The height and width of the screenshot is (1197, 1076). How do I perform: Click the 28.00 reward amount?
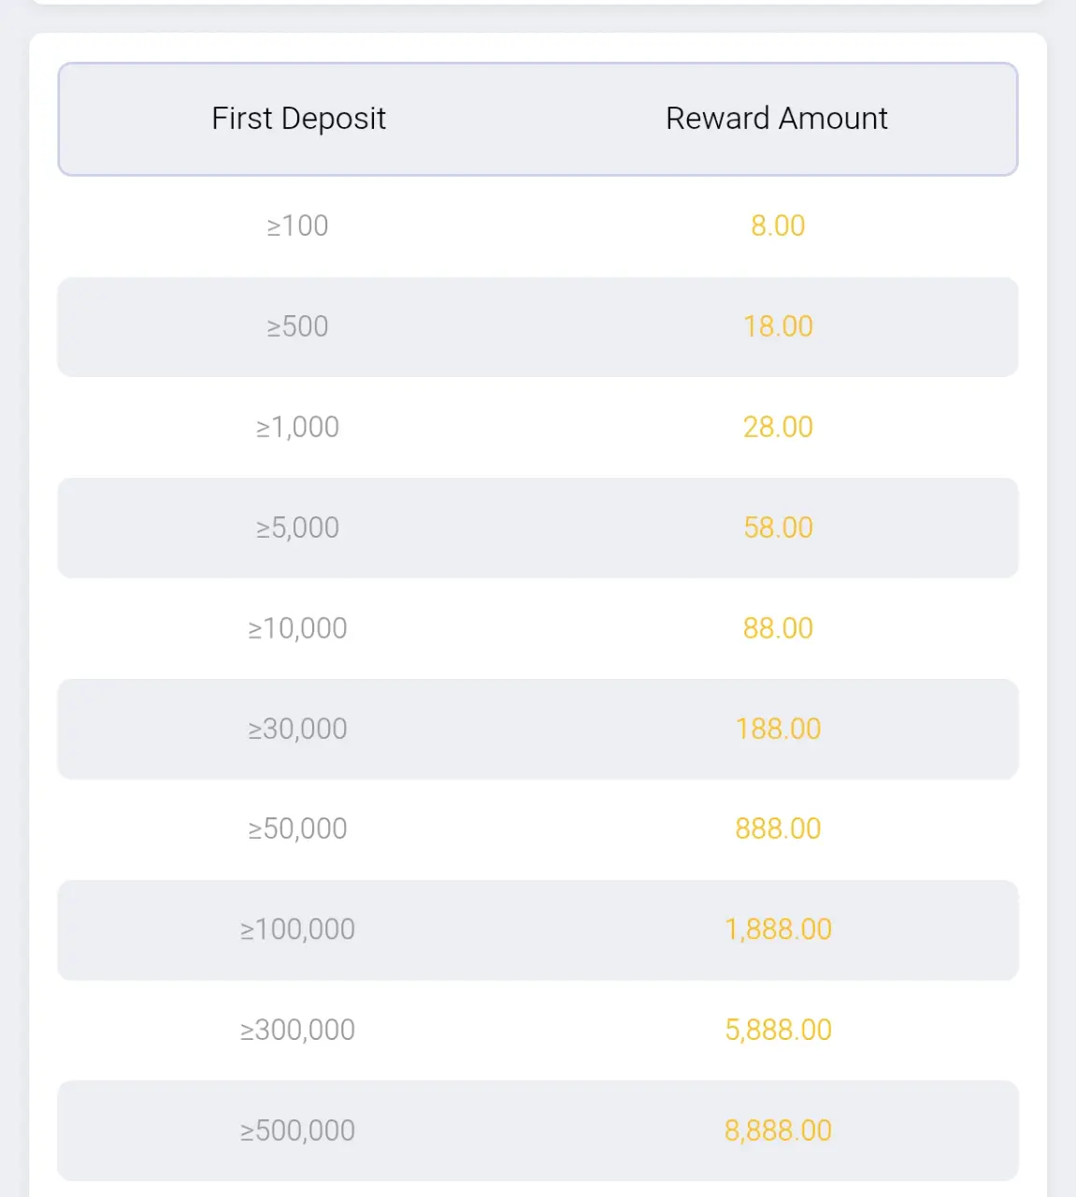click(x=778, y=427)
